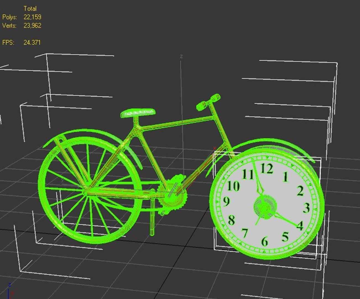Click the Polys: label

point(10,17)
